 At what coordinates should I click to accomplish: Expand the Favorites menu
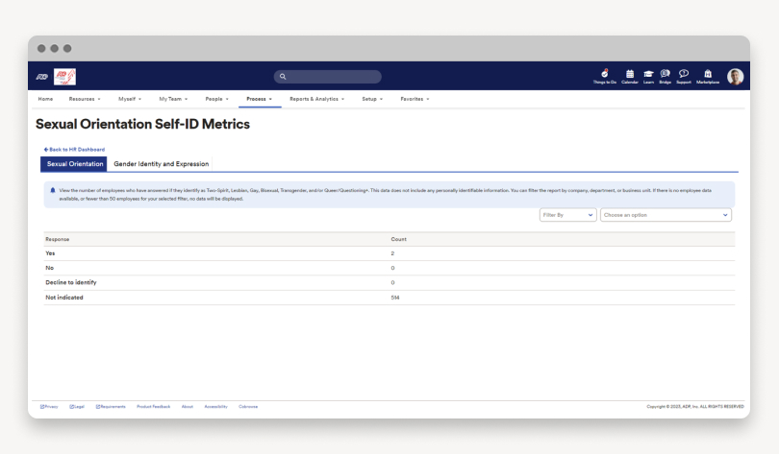tap(415, 99)
